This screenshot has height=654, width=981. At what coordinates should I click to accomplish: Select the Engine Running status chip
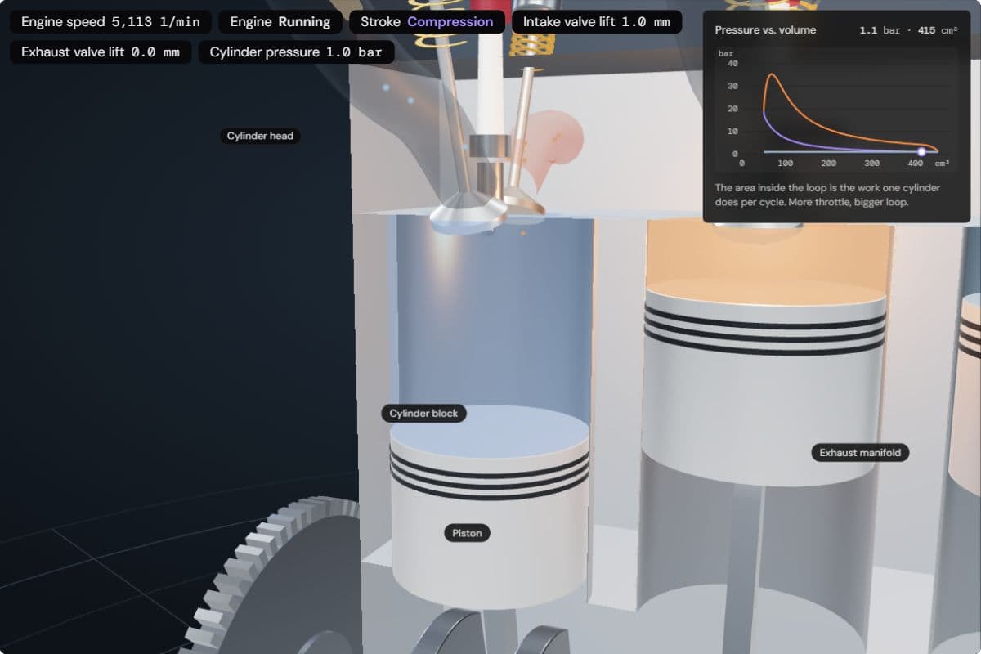click(x=280, y=22)
